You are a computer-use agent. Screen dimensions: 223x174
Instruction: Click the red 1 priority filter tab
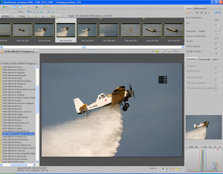(29, 16)
